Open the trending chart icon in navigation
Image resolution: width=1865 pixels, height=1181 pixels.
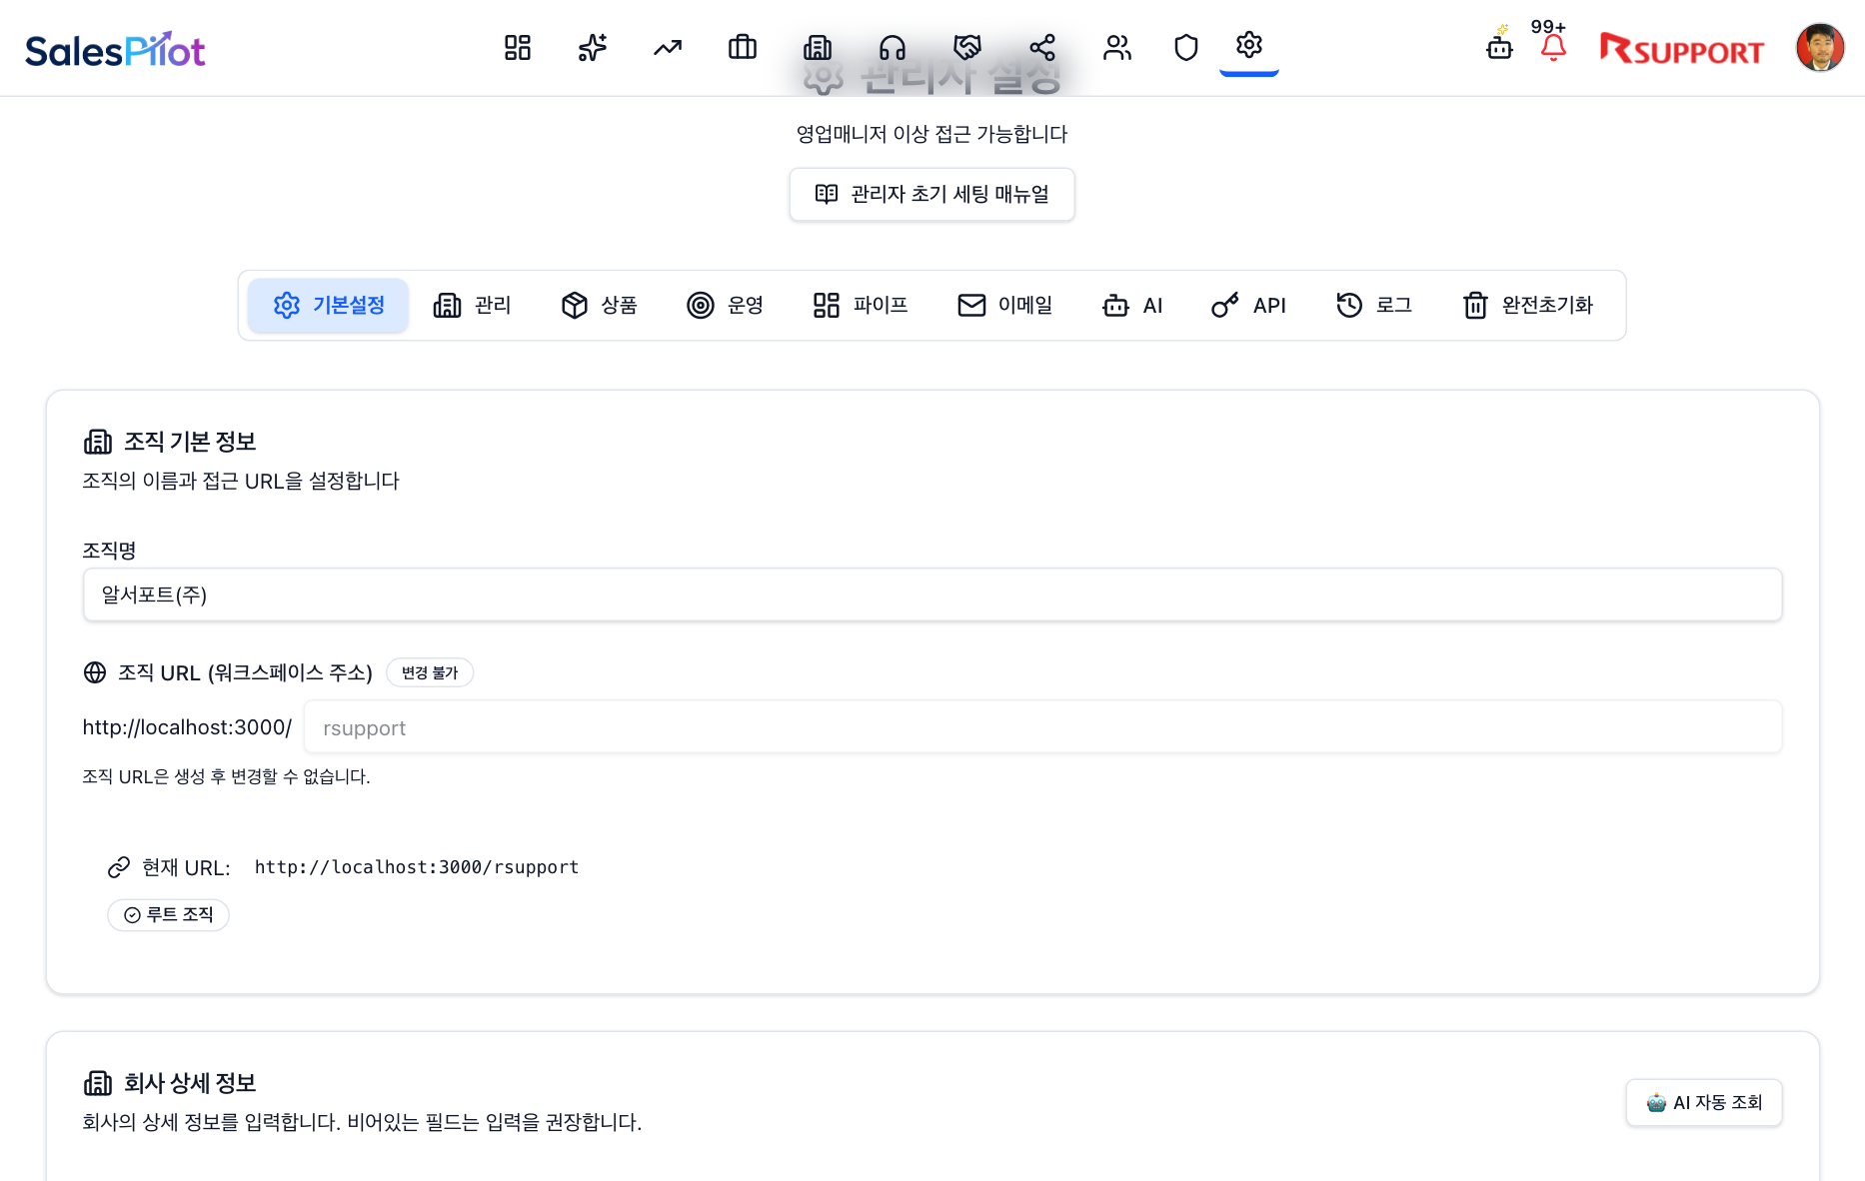668,47
